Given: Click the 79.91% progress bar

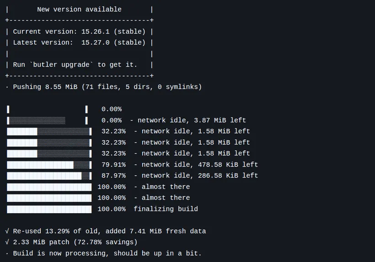Looking at the screenshot, I should tap(49, 165).
